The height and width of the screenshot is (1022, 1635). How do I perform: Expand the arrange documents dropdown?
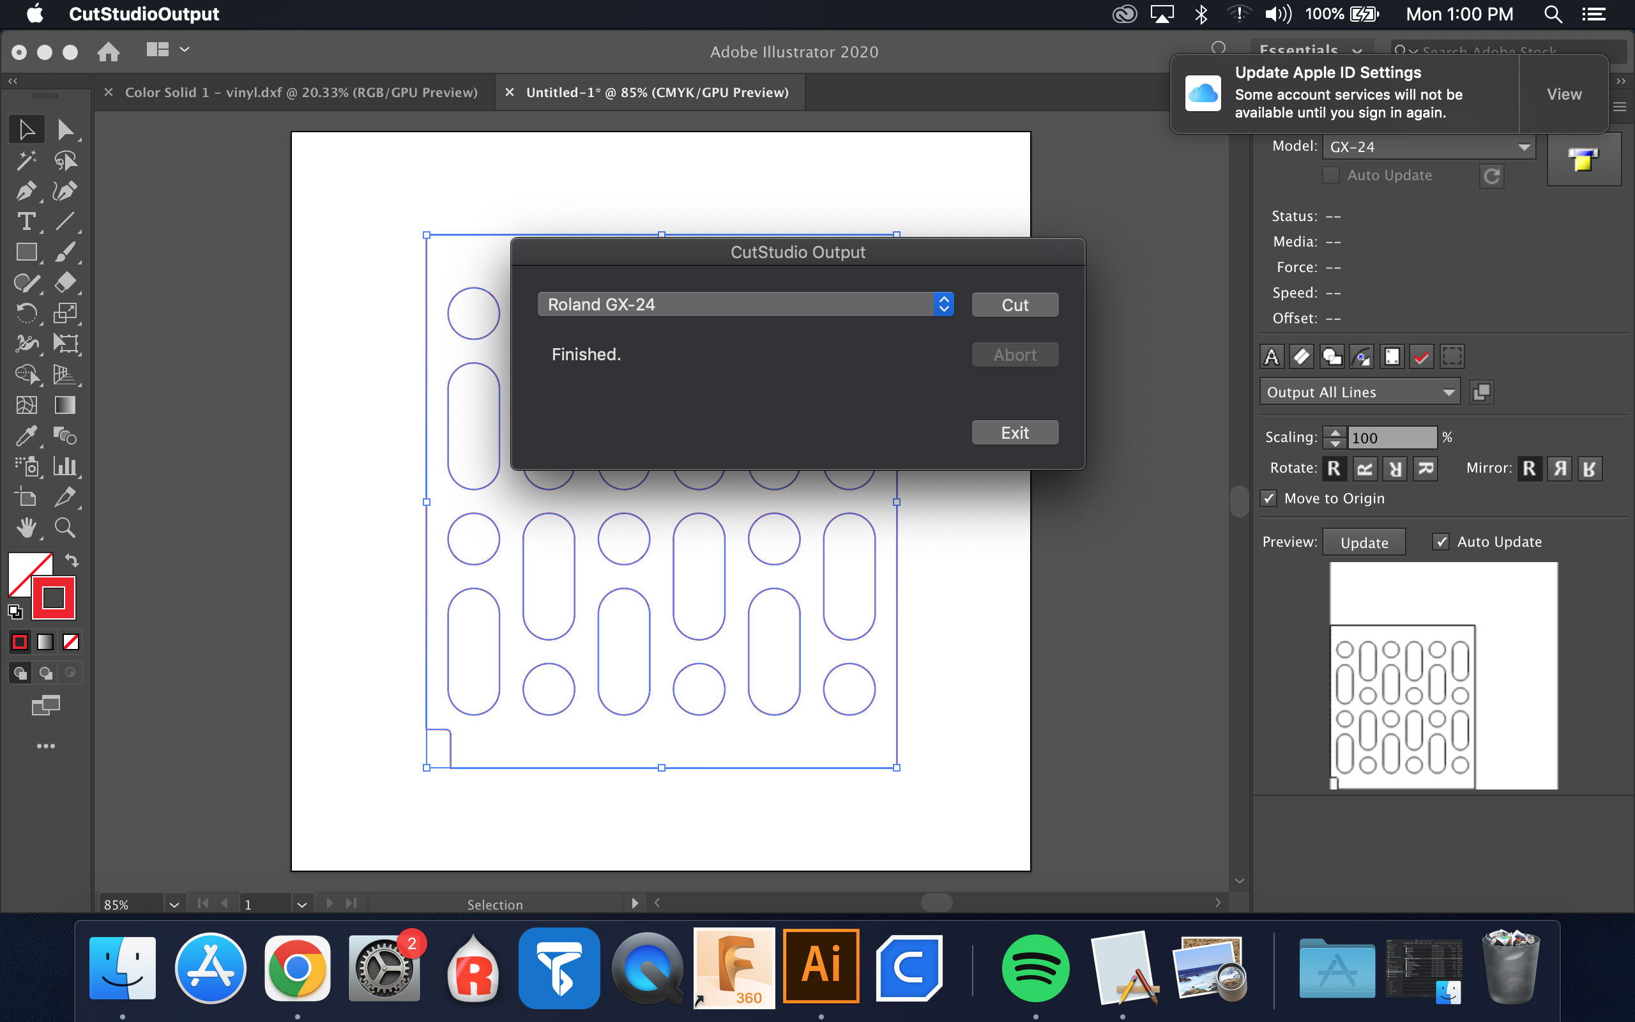click(167, 49)
